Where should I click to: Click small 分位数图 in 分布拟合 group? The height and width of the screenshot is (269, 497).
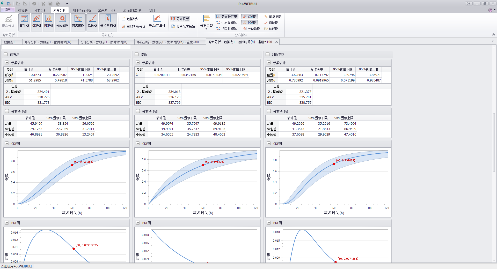coord(251,29)
